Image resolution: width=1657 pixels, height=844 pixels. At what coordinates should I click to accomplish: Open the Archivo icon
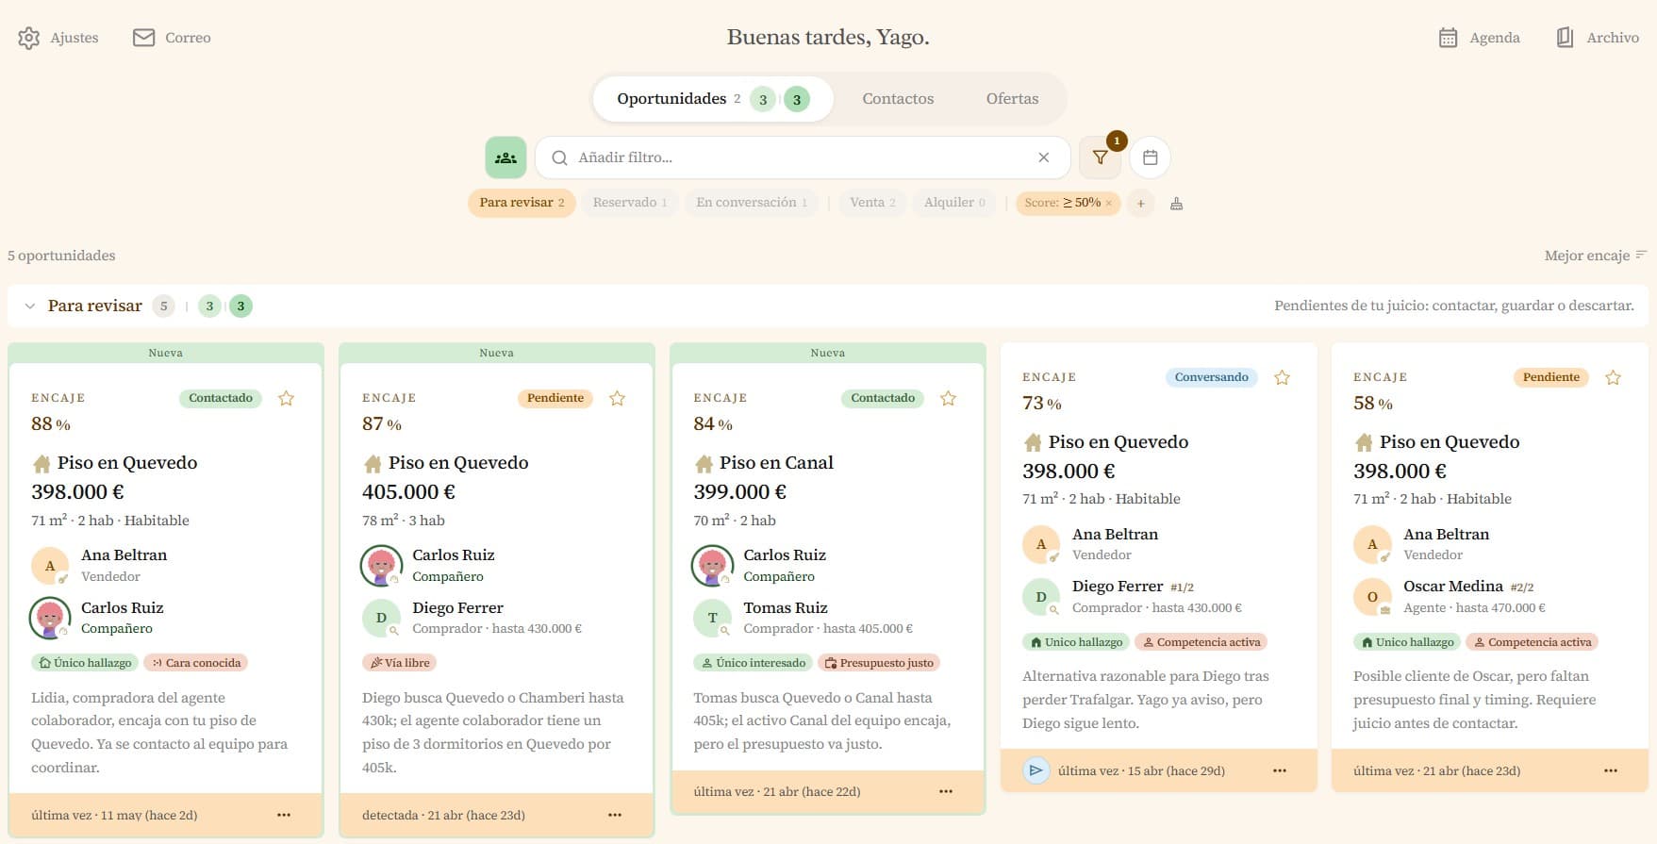(x=1565, y=38)
